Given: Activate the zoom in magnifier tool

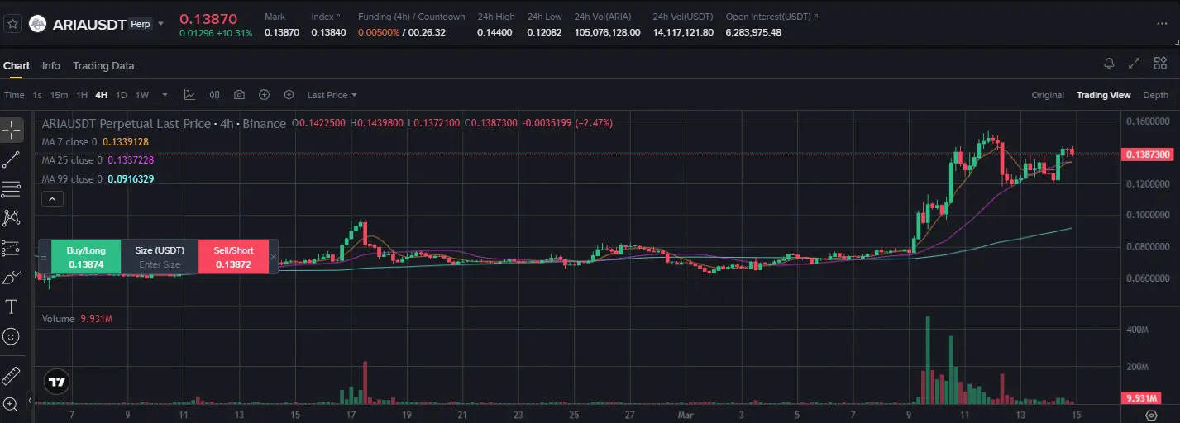Looking at the screenshot, I should 12,404.
